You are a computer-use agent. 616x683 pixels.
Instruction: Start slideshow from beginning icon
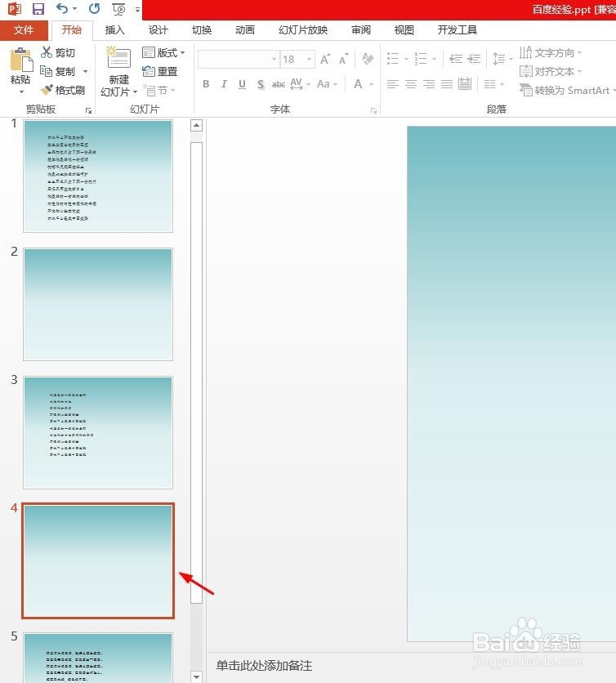(118, 9)
